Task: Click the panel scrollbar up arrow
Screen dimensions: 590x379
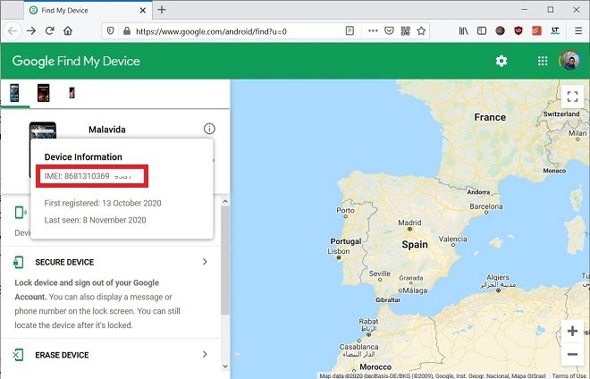Action: coord(225,201)
